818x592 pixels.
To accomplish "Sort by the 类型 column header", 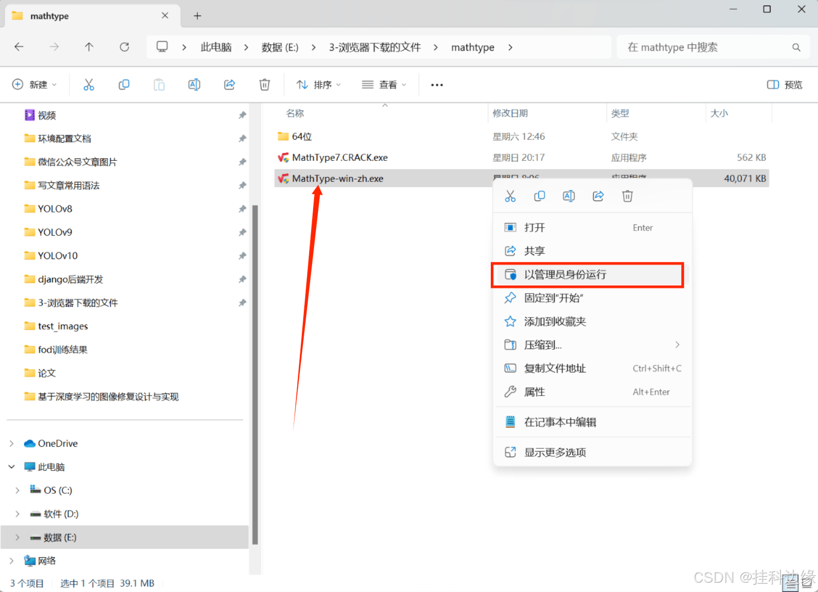I will [x=620, y=113].
